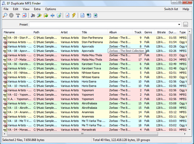Image resolution: width=194 pixels, height=144 pixels.
Task: Click the red checkmark select icon
Action: click(x=68, y=15)
